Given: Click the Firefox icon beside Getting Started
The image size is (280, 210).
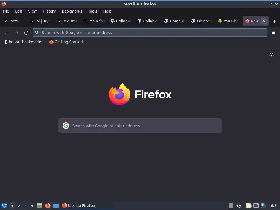Looking at the screenshot, I should tap(51, 42).
